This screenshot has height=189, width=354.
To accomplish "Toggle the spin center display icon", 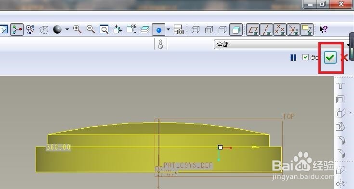I will tap(17, 29).
